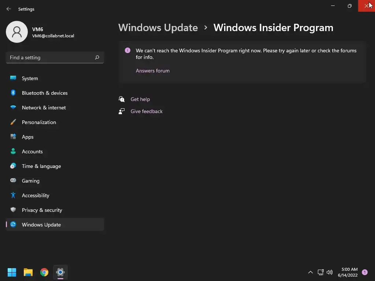This screenshot has width=375, height=281.
Task: Navigate to Accounts settings
Action: [x=55, y=151]
